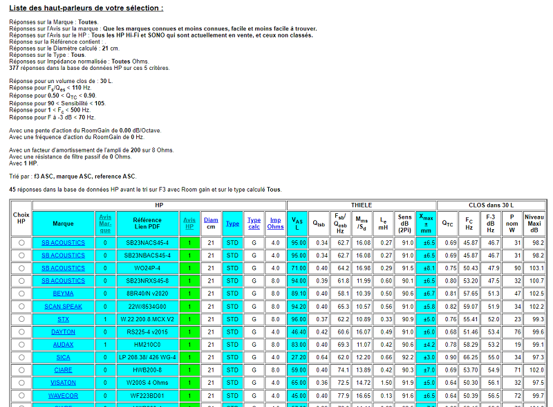Click the W.22.200.8.MCX.V2 reference cell
This screenshot has width=553, height=407.
147,319
